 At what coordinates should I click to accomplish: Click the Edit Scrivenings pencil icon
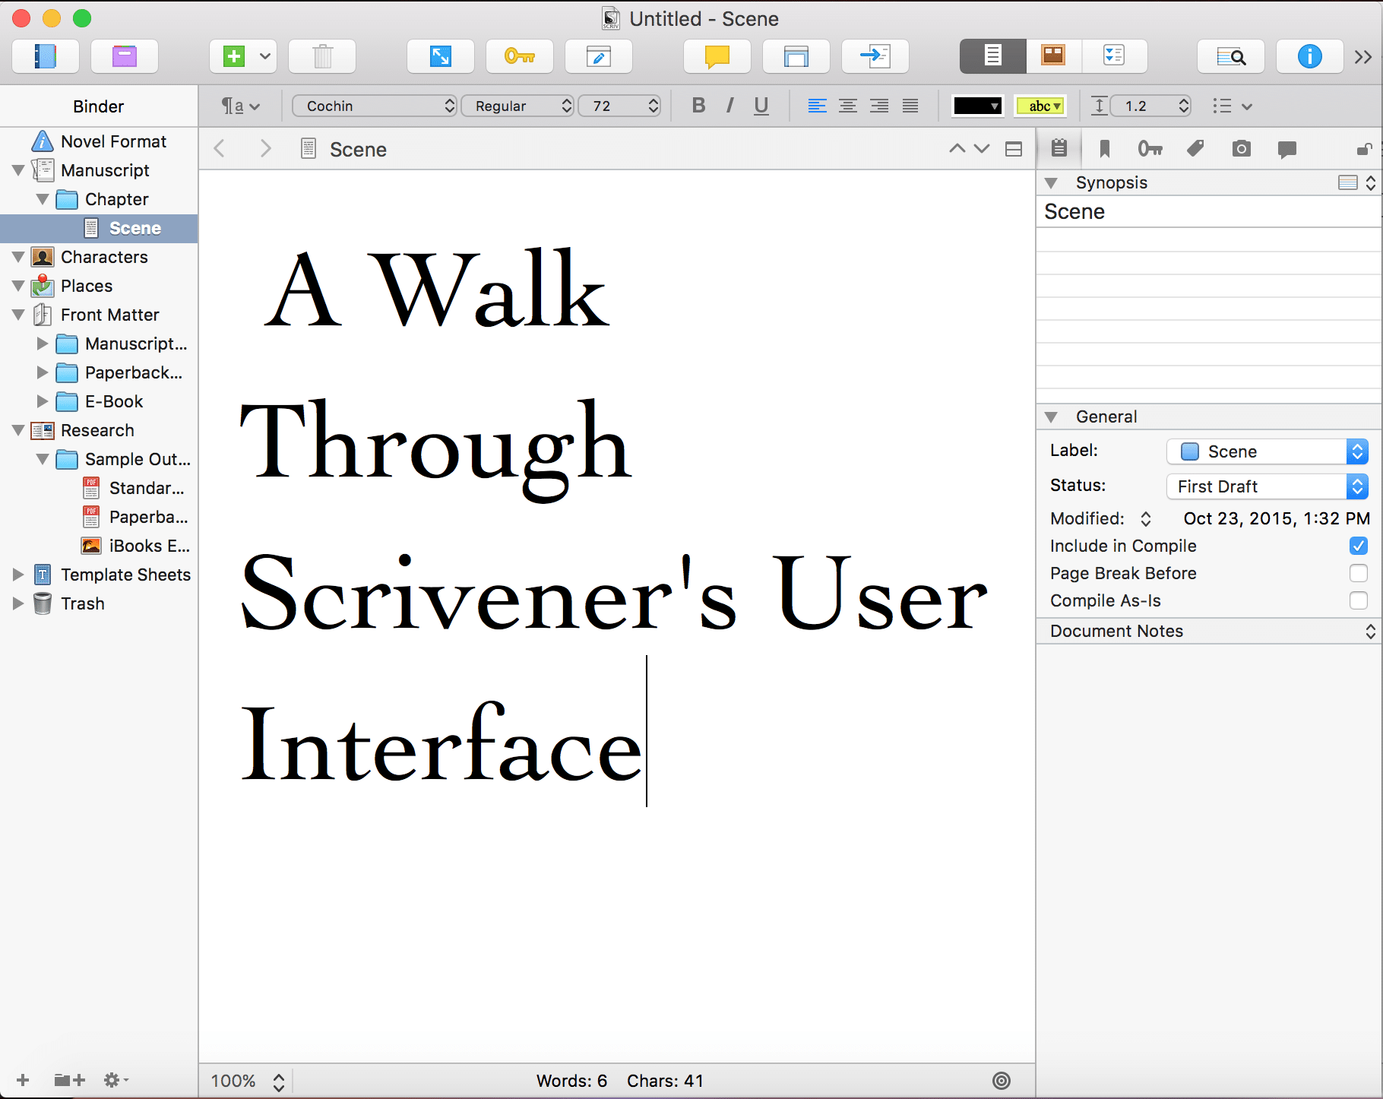599,56
